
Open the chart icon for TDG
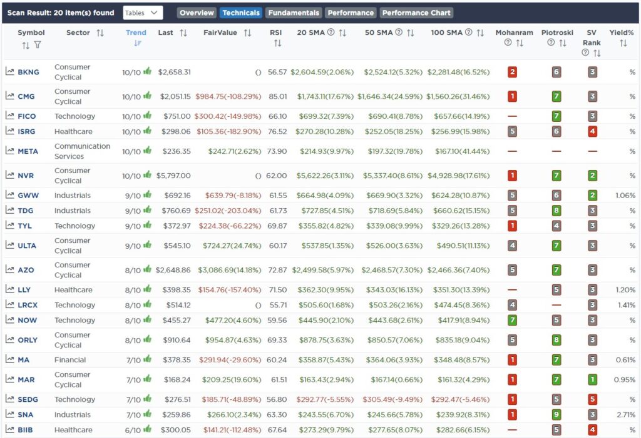click(10, 210)
